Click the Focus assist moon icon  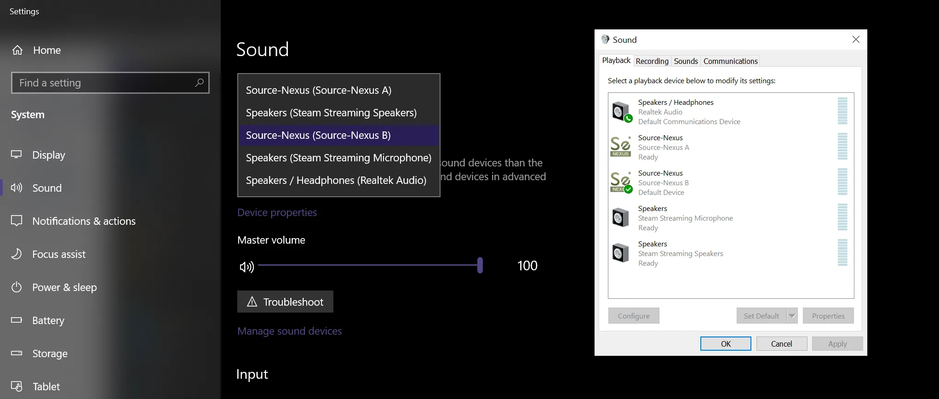pos(17,254)
